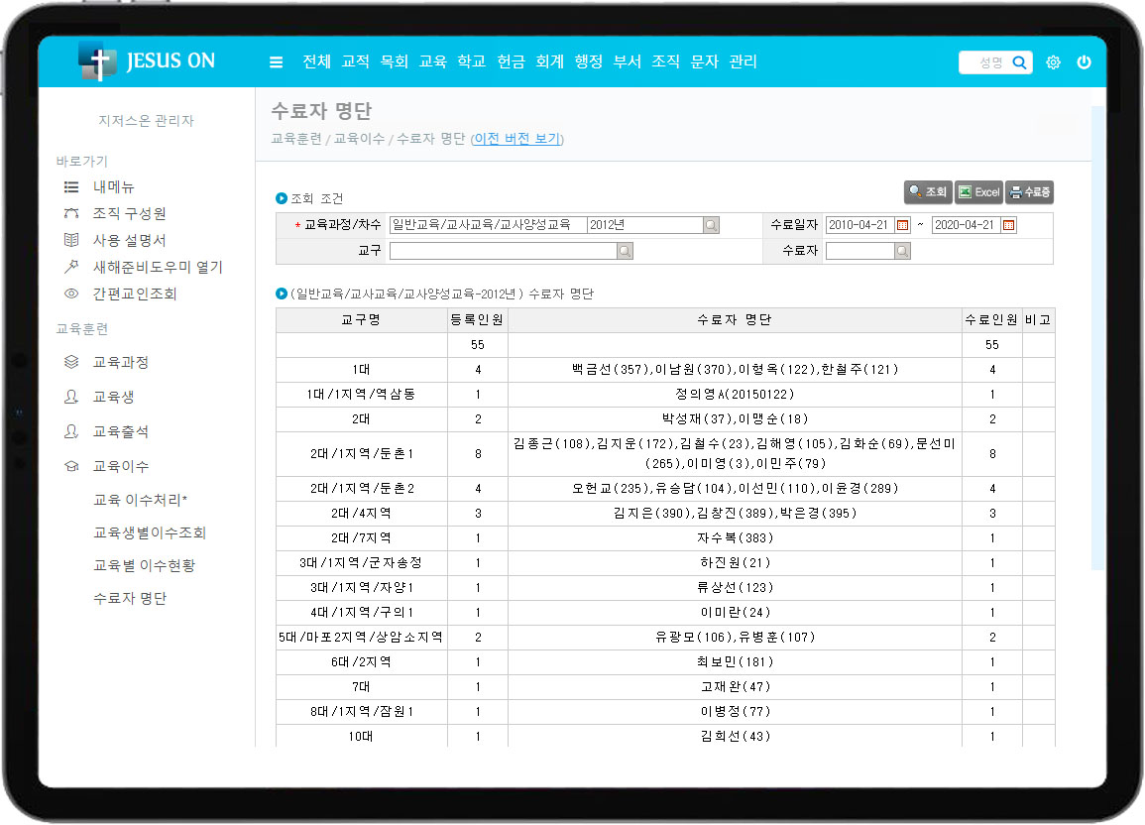Expand the 교육이수 sidebar section
Screen dimensions: 1145x825
coord(120,466)
